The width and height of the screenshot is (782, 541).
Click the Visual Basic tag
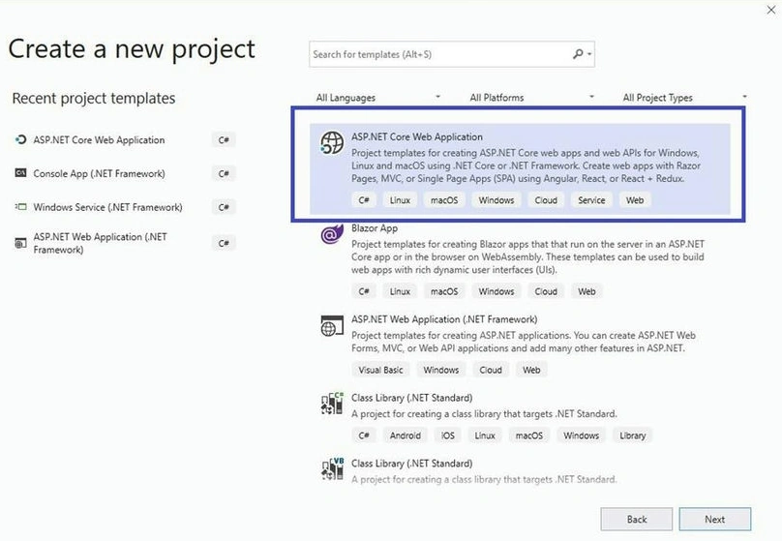point(380,370)
